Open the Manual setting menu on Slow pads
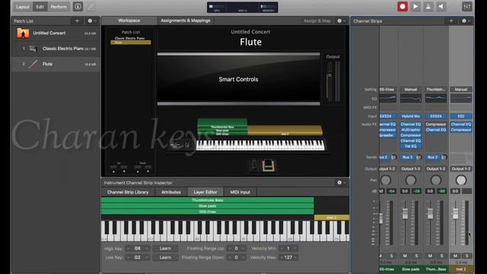The width and height of the screenshot is (487, 274). 411,89
